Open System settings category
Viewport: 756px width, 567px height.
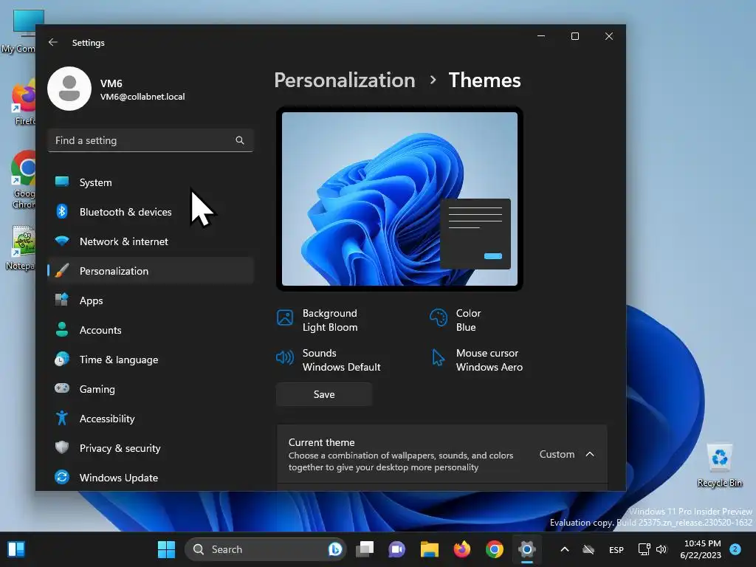151,182
